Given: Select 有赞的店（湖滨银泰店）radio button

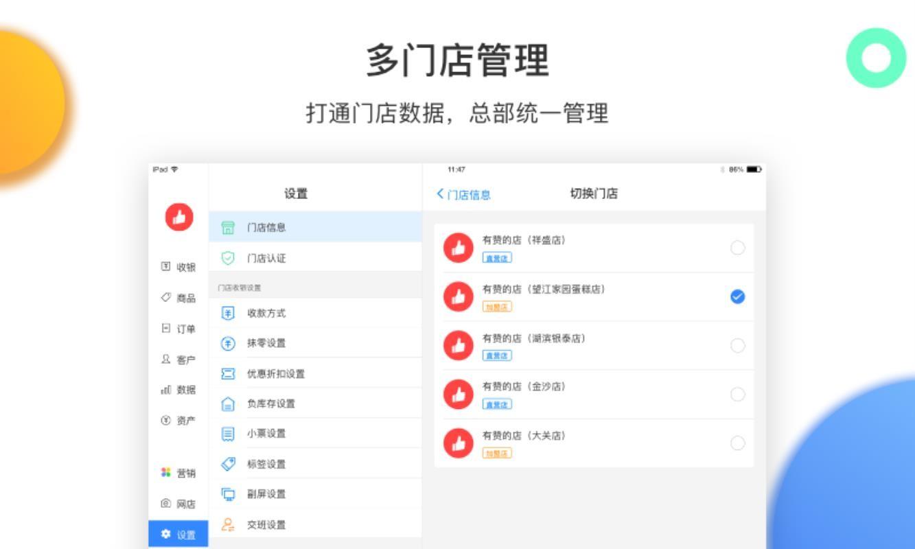Looking at the screenshot, I should coord(737,346).
